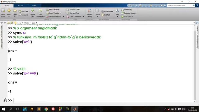Click syms x; command line
Screen dimensions: 199x112
(19, 33)
